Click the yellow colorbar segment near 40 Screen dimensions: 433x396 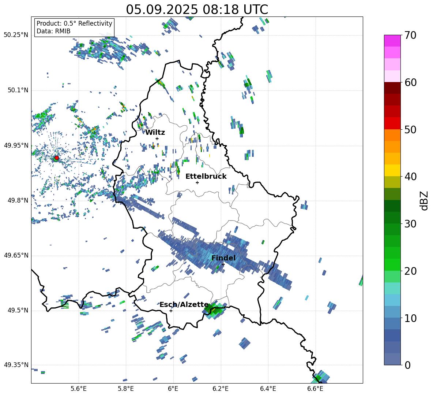pyautogui.click(x=392, y=170)
